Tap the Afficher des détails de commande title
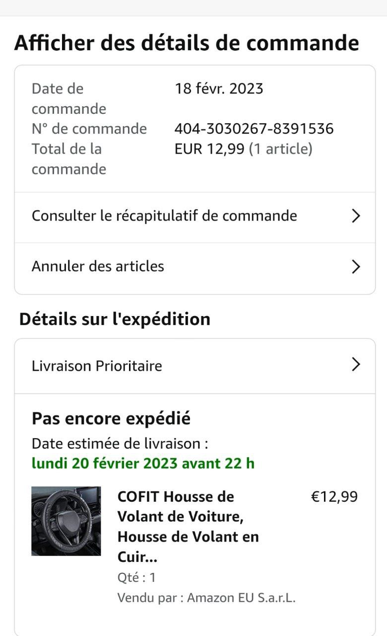The width and height of the screenshot is (387, 636). [187, 43]
